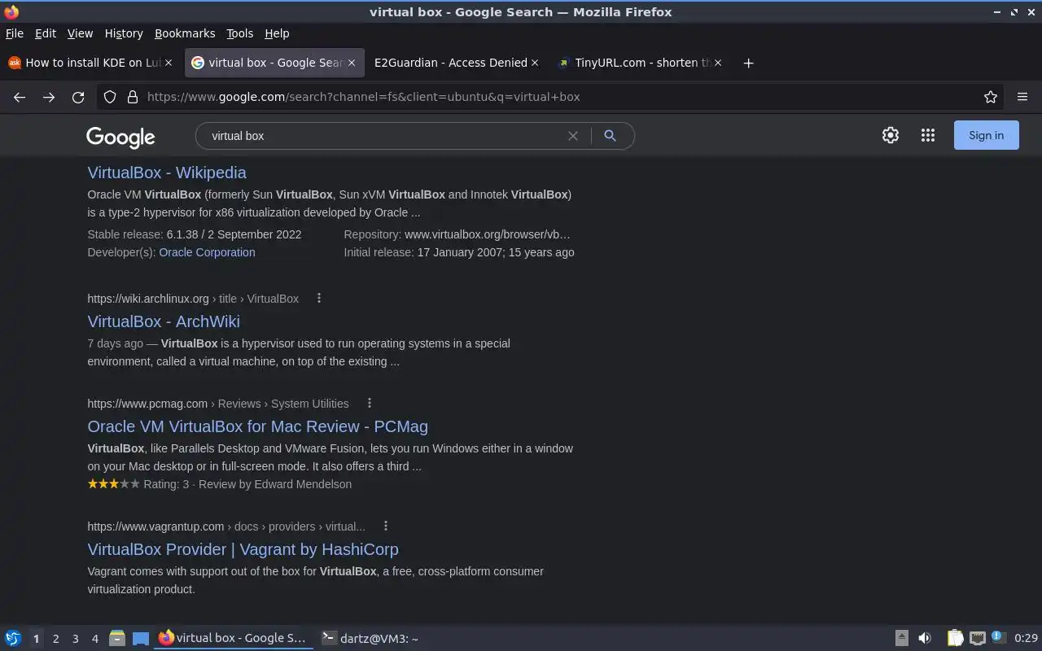Open the Help menu
Viewport: 1042px width, 651px height.
[x=277, y=33]
